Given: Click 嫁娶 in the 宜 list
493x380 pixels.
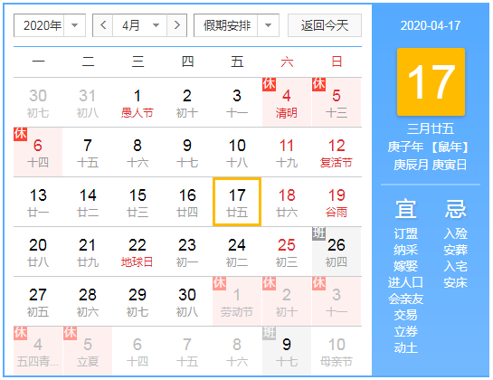Looking at the screenshot, I should coord(406,266).
